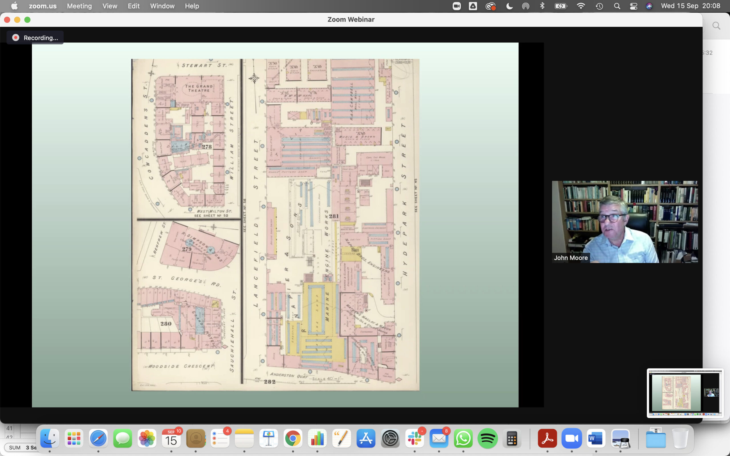Open Launchpad from the Dock
The width and height of the screenshot is (730, 456).
point(74,438)
